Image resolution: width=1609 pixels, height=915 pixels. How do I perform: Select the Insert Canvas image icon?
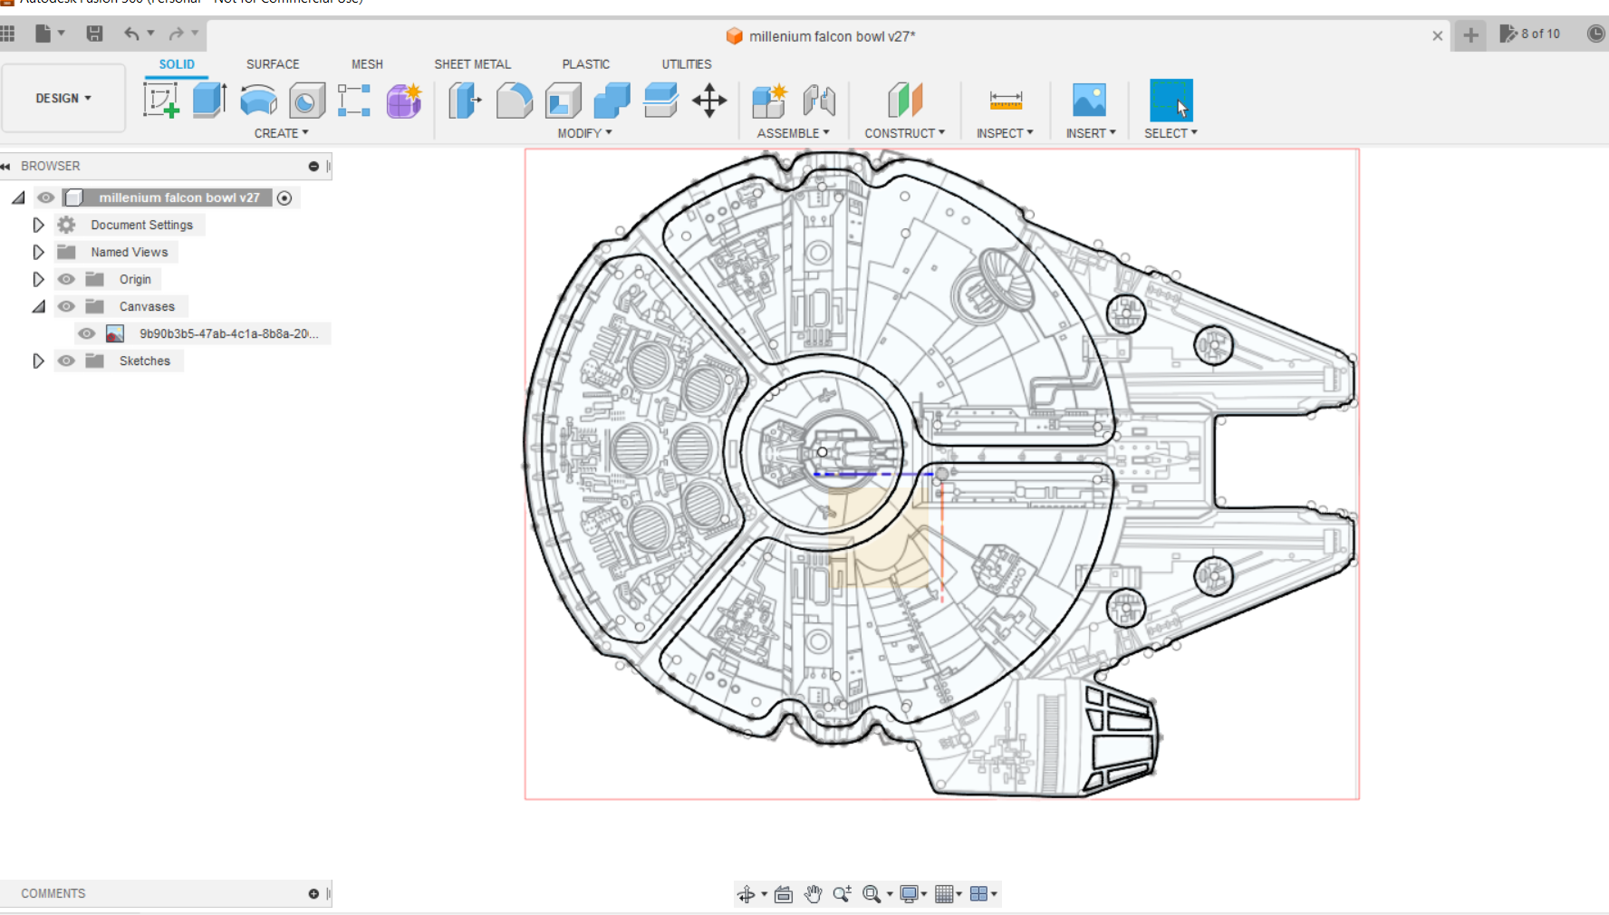point(1089,100)
